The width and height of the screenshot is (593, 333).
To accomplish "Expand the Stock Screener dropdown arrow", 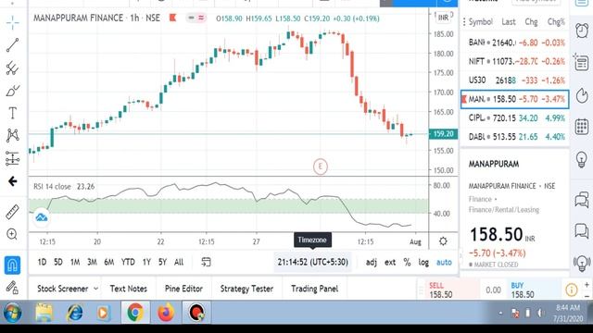I will click(95, 289).
